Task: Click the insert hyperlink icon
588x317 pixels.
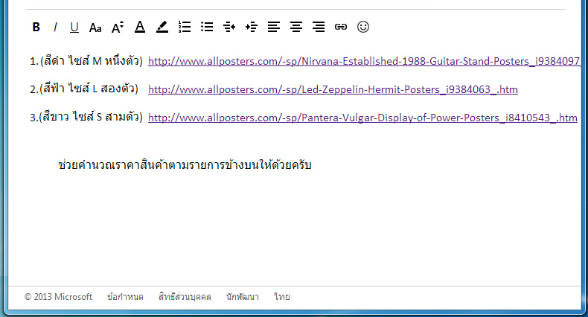Action: pyautogui.click(x=341, y=28)
